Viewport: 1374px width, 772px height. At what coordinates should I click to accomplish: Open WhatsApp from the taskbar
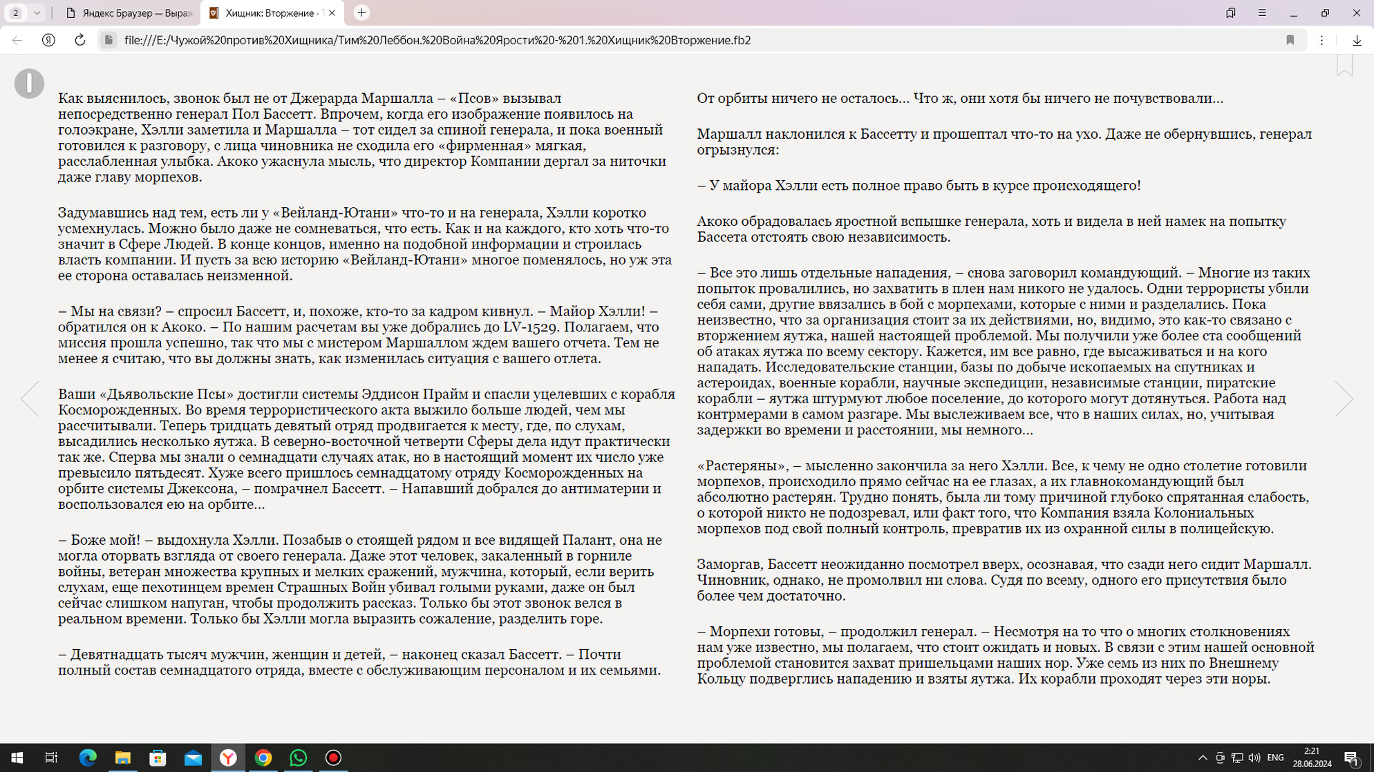[298, 757]
